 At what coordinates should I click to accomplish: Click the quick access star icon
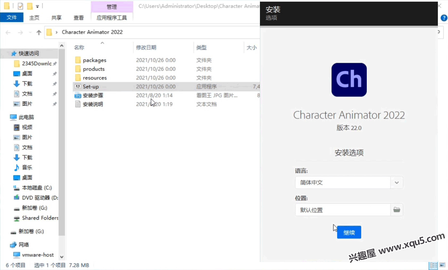[x=14, y=54]
